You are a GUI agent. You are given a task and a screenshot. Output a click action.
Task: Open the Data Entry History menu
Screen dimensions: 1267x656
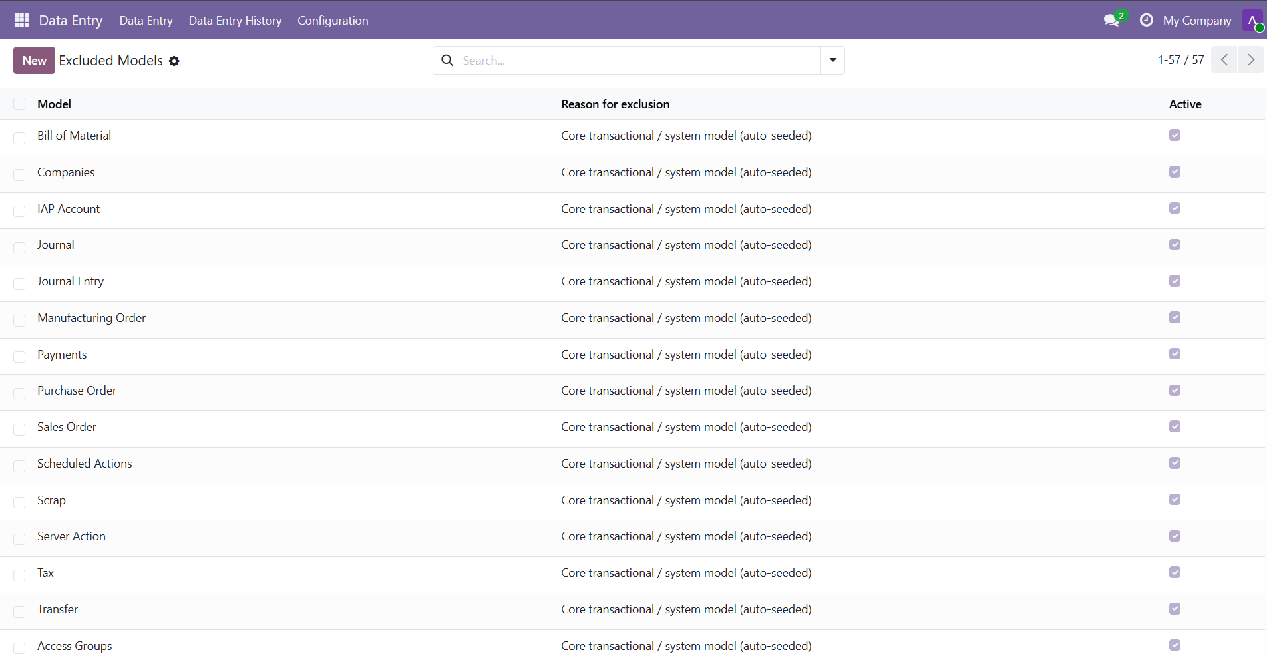(x=235, y=21)
